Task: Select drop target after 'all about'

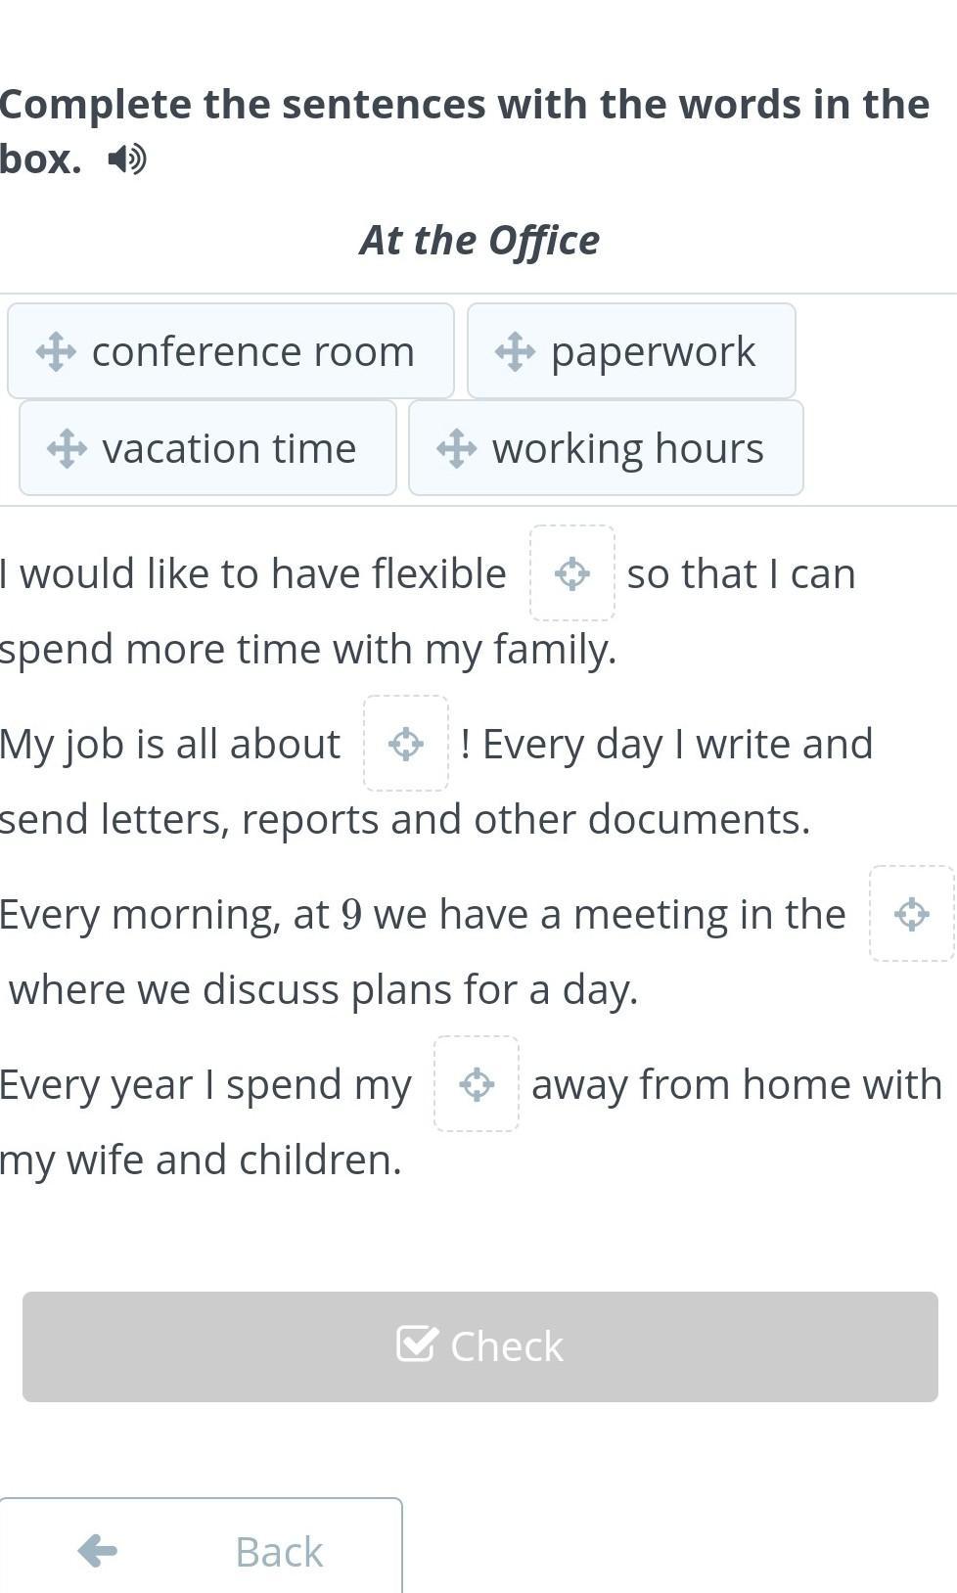Action: [x=406, y=744]
